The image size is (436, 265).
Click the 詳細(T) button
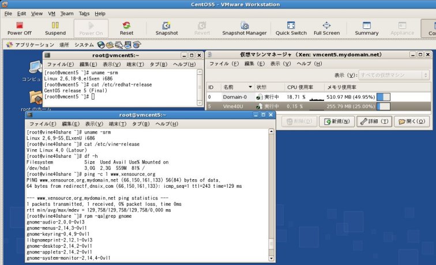[x=374, y=122]
